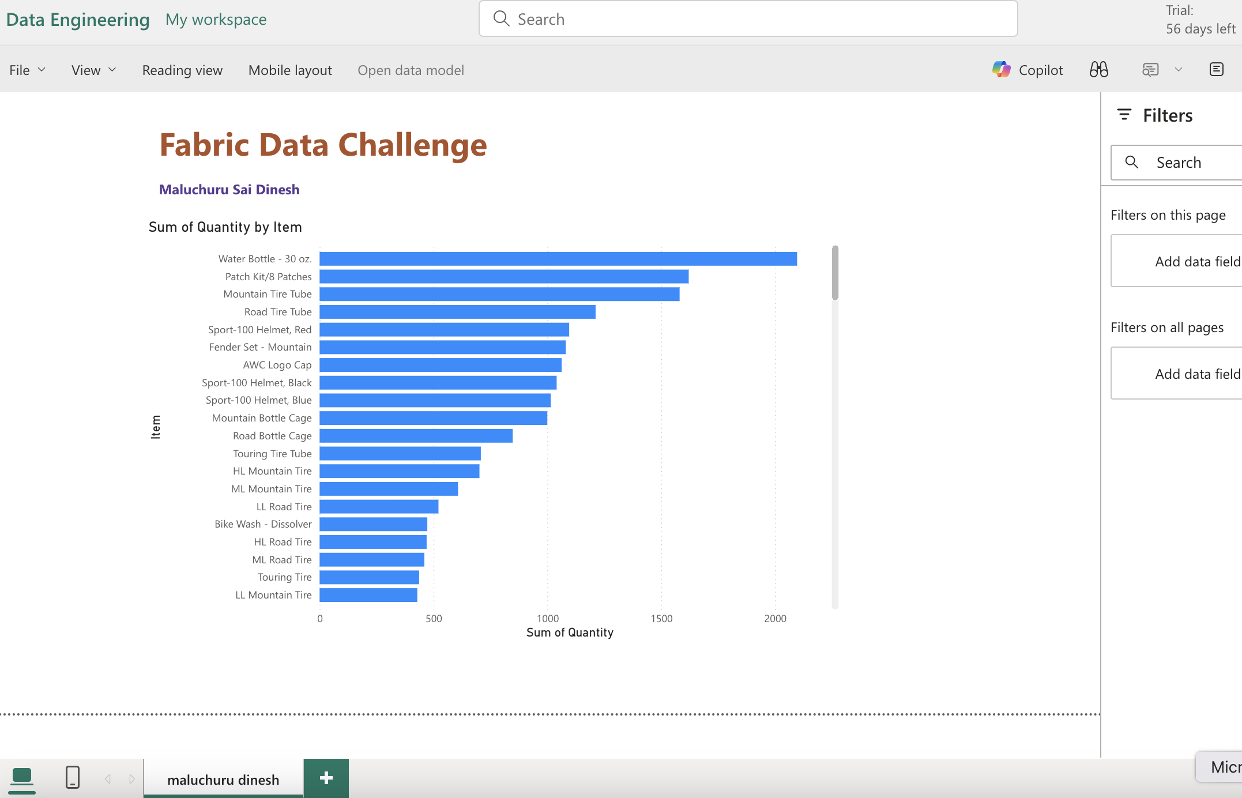Click the binoculars explore icon

[x=1099, y=70]
